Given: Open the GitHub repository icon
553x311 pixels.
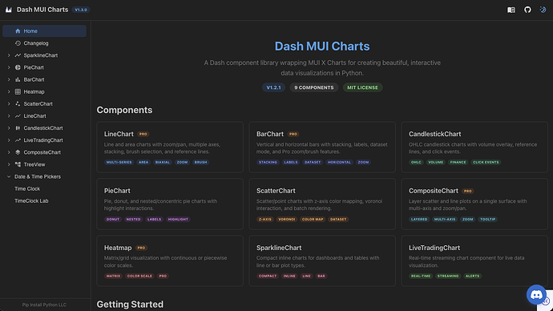Looking at the screenshot, I should [x=527, y=10].
